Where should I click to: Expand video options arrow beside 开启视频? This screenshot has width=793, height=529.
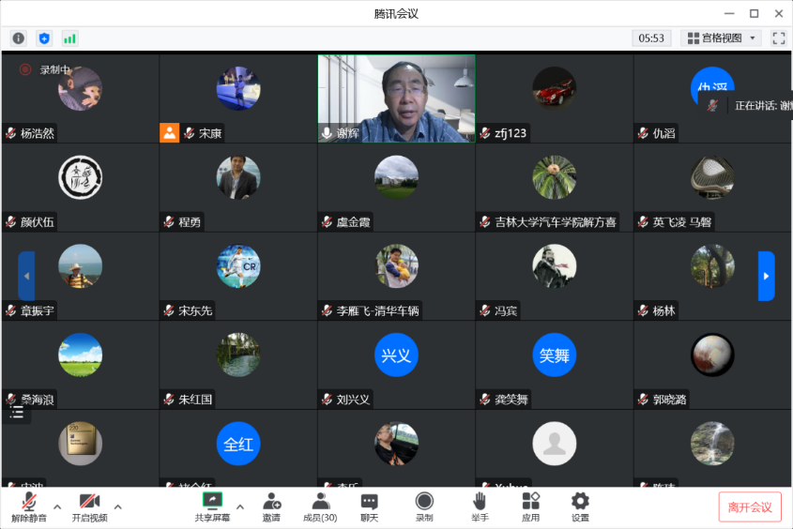pos(117,507)
